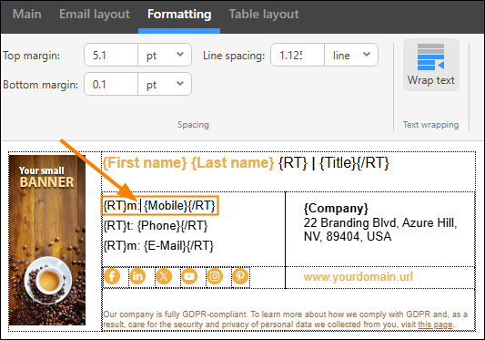Image resolution: width=485 pixels, height=340 pixels.
Task: Open the Bottom margin unit dropdown
Action: click(x=165, y=84)
